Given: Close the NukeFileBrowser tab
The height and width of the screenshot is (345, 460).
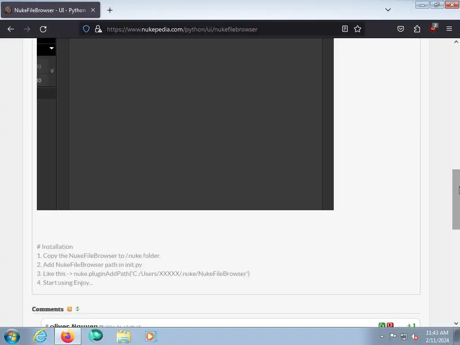Looking at the screenshot, I should (93, 10).
